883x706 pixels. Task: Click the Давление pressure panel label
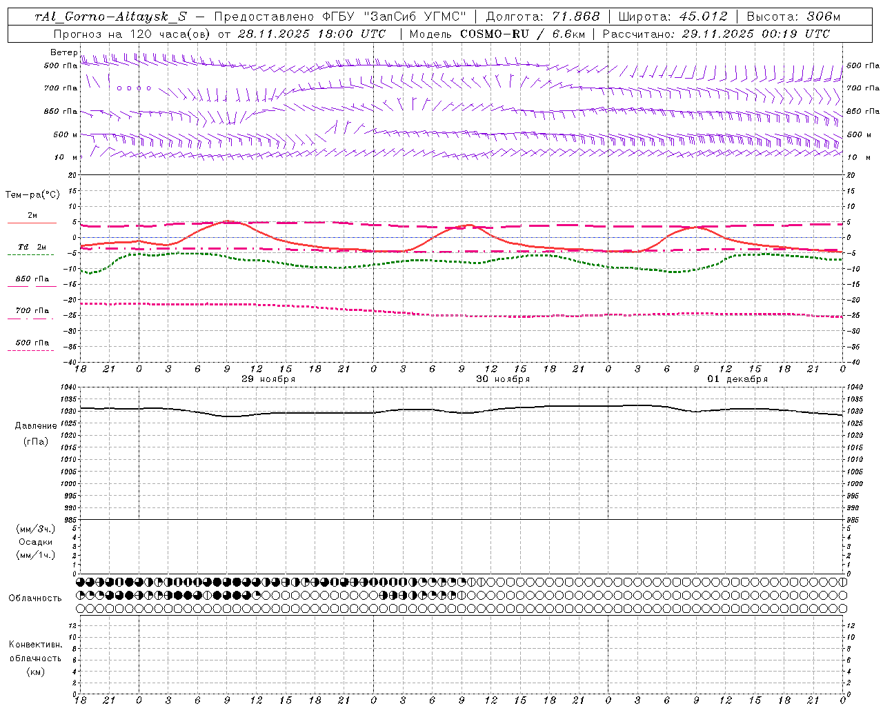(36, 426)
